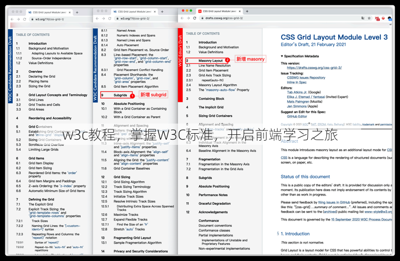Go back in the css-grid-3 window
Image resolution: width=400 pixels, height=261 pixels.
coord(182,18)
